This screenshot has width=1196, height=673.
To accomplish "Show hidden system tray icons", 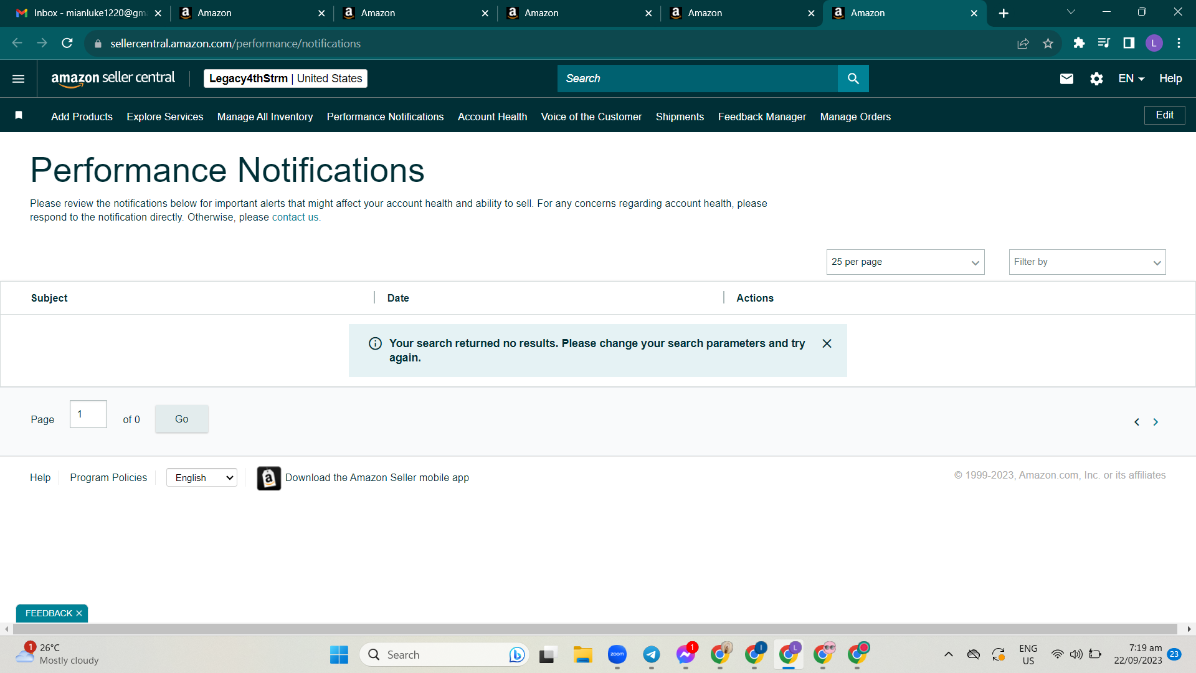I will [x=948, y=654].
